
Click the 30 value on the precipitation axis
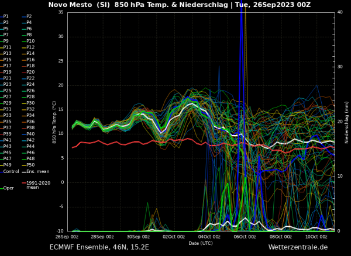coord(340,67)
